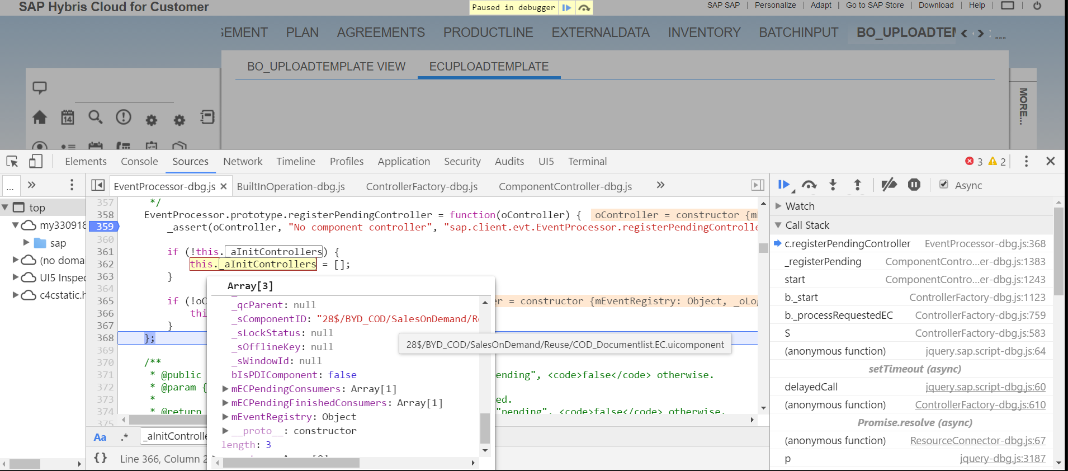Deactivate all breakpoints
This screenshot has width=1068, height=471.
click(889, 185)
